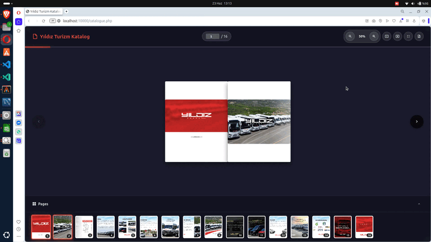This screenshot has height=242, width=431.
Task: Toggle fullscreen view of the catalog
Action: coord(408,37)
